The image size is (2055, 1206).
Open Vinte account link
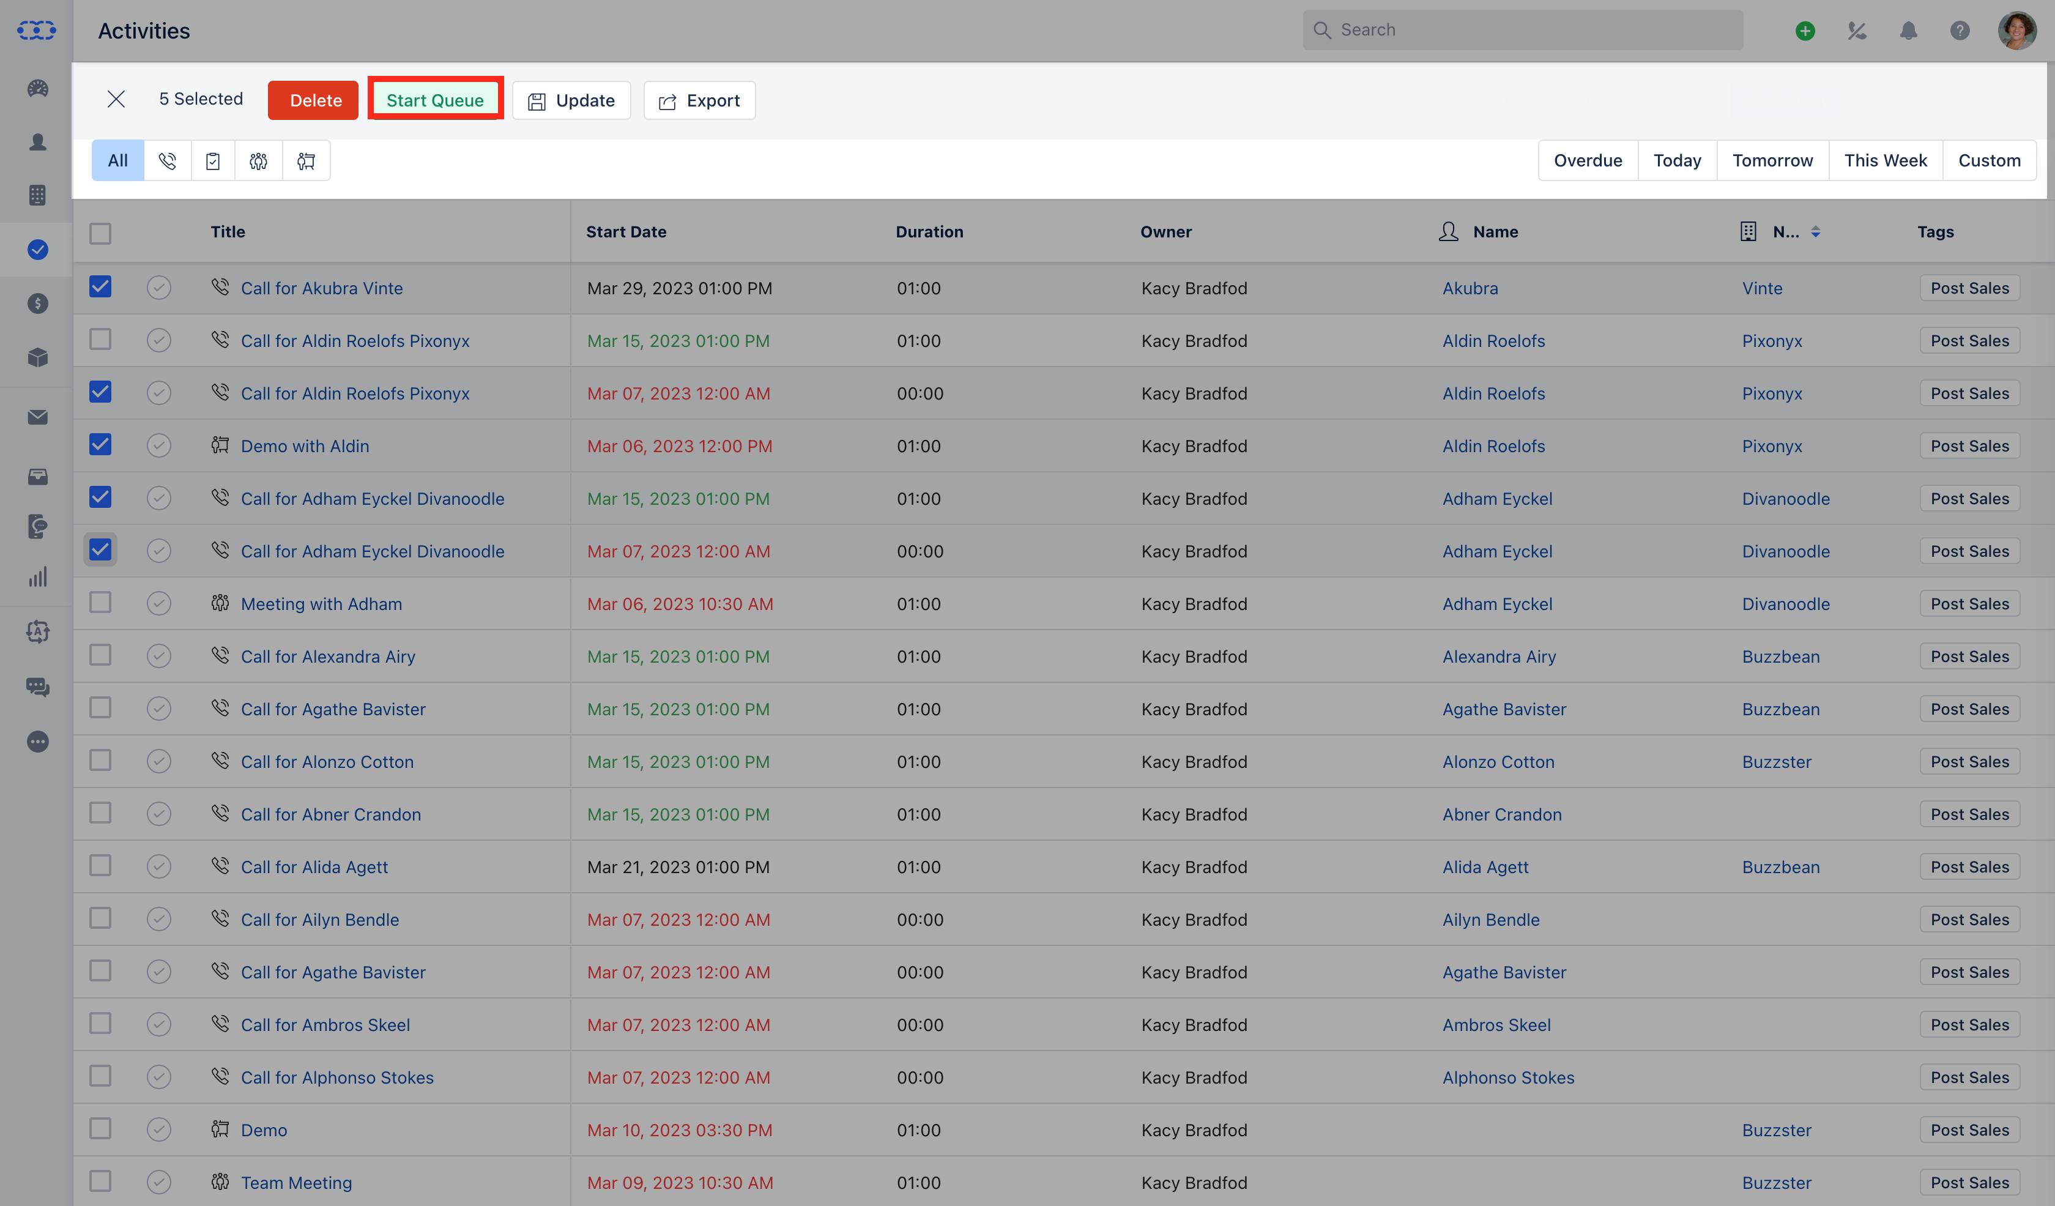pos(1762,288)
